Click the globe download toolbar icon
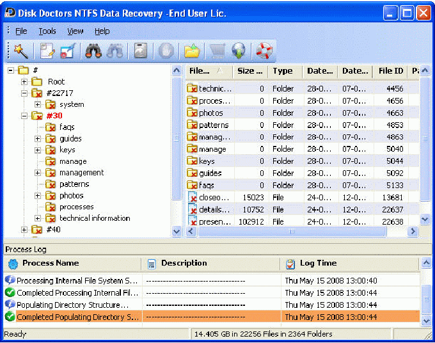The image size is (435, 343). [x=239, y=51]
